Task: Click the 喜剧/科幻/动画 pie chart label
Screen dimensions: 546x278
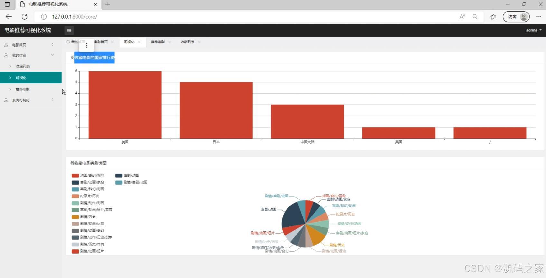Action: tap(344, 206)
